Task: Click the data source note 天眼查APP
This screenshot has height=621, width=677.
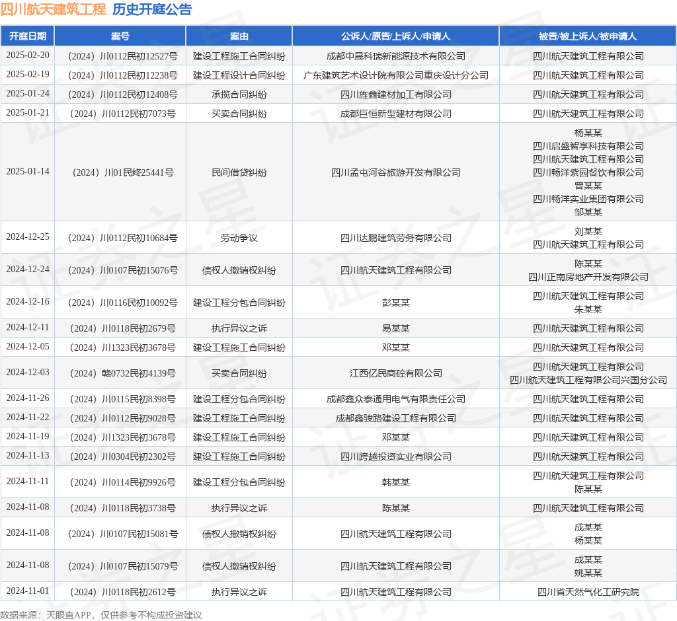Action: [68, 615]
